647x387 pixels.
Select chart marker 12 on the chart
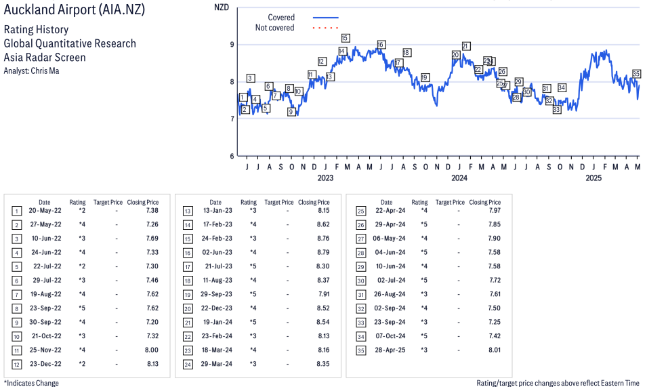pyautogui.click(x=322, y=62)
